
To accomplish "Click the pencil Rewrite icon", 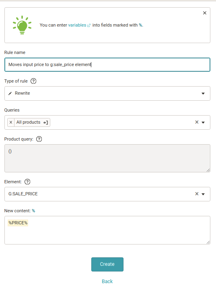I will 10,93.
